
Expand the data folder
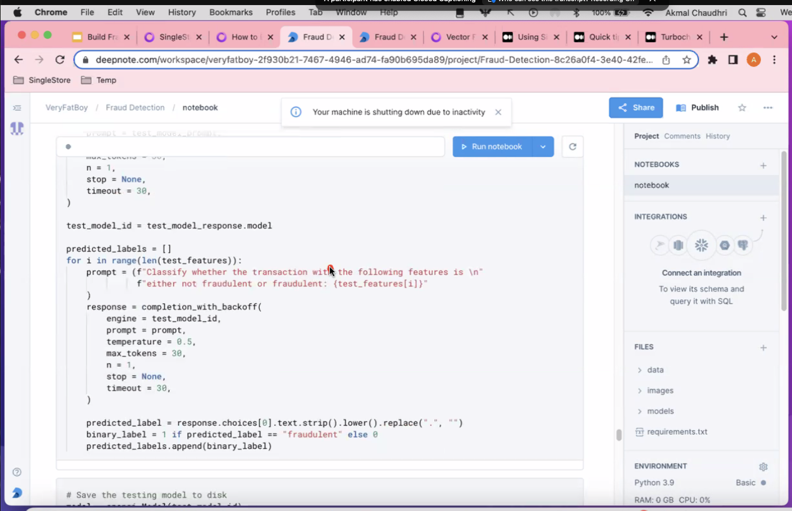click(x=655, y=370)
